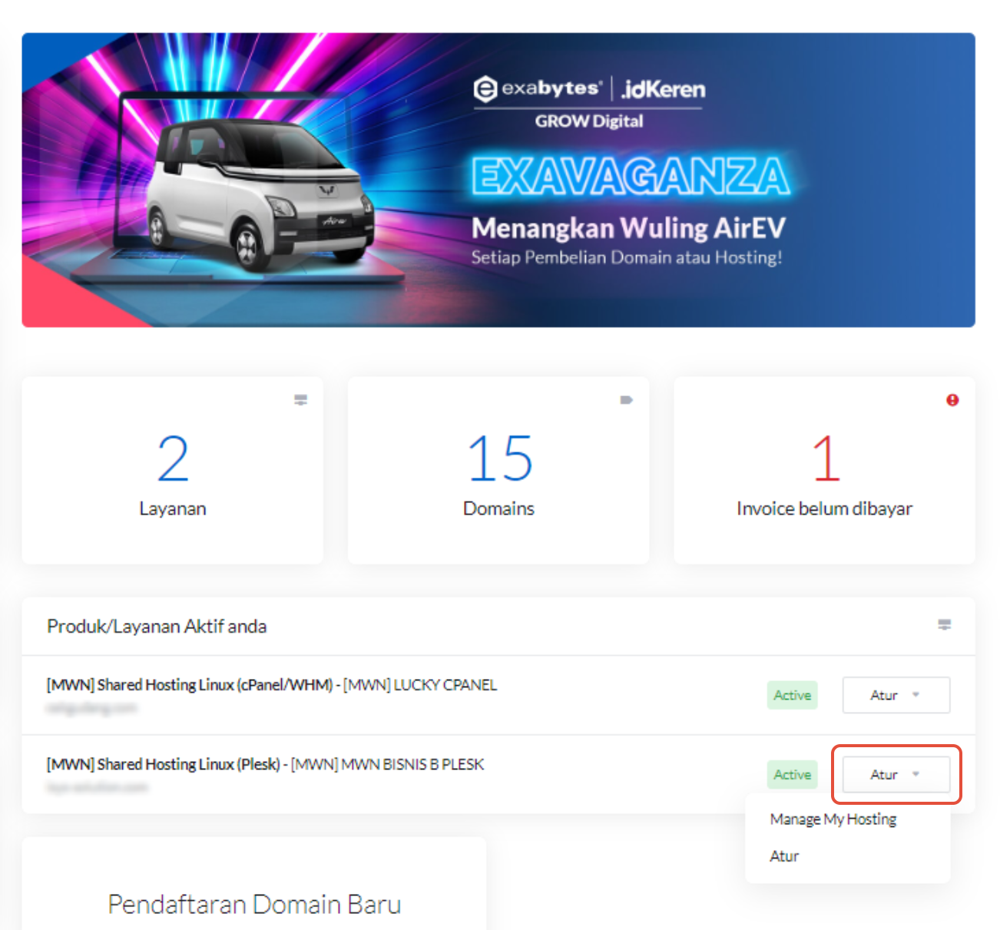The height and width of the screenshot is (930, 1000).
Task: Click the red alert icon in the invoice card
Action: (x=952, y=400)
